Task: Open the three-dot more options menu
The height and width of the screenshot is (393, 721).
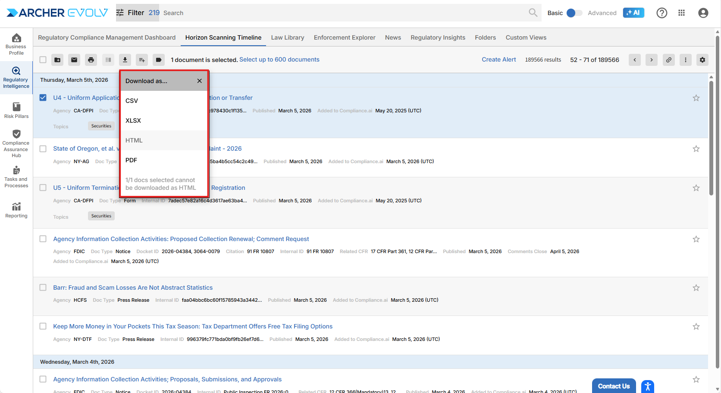Action: [x=685, y=60]
